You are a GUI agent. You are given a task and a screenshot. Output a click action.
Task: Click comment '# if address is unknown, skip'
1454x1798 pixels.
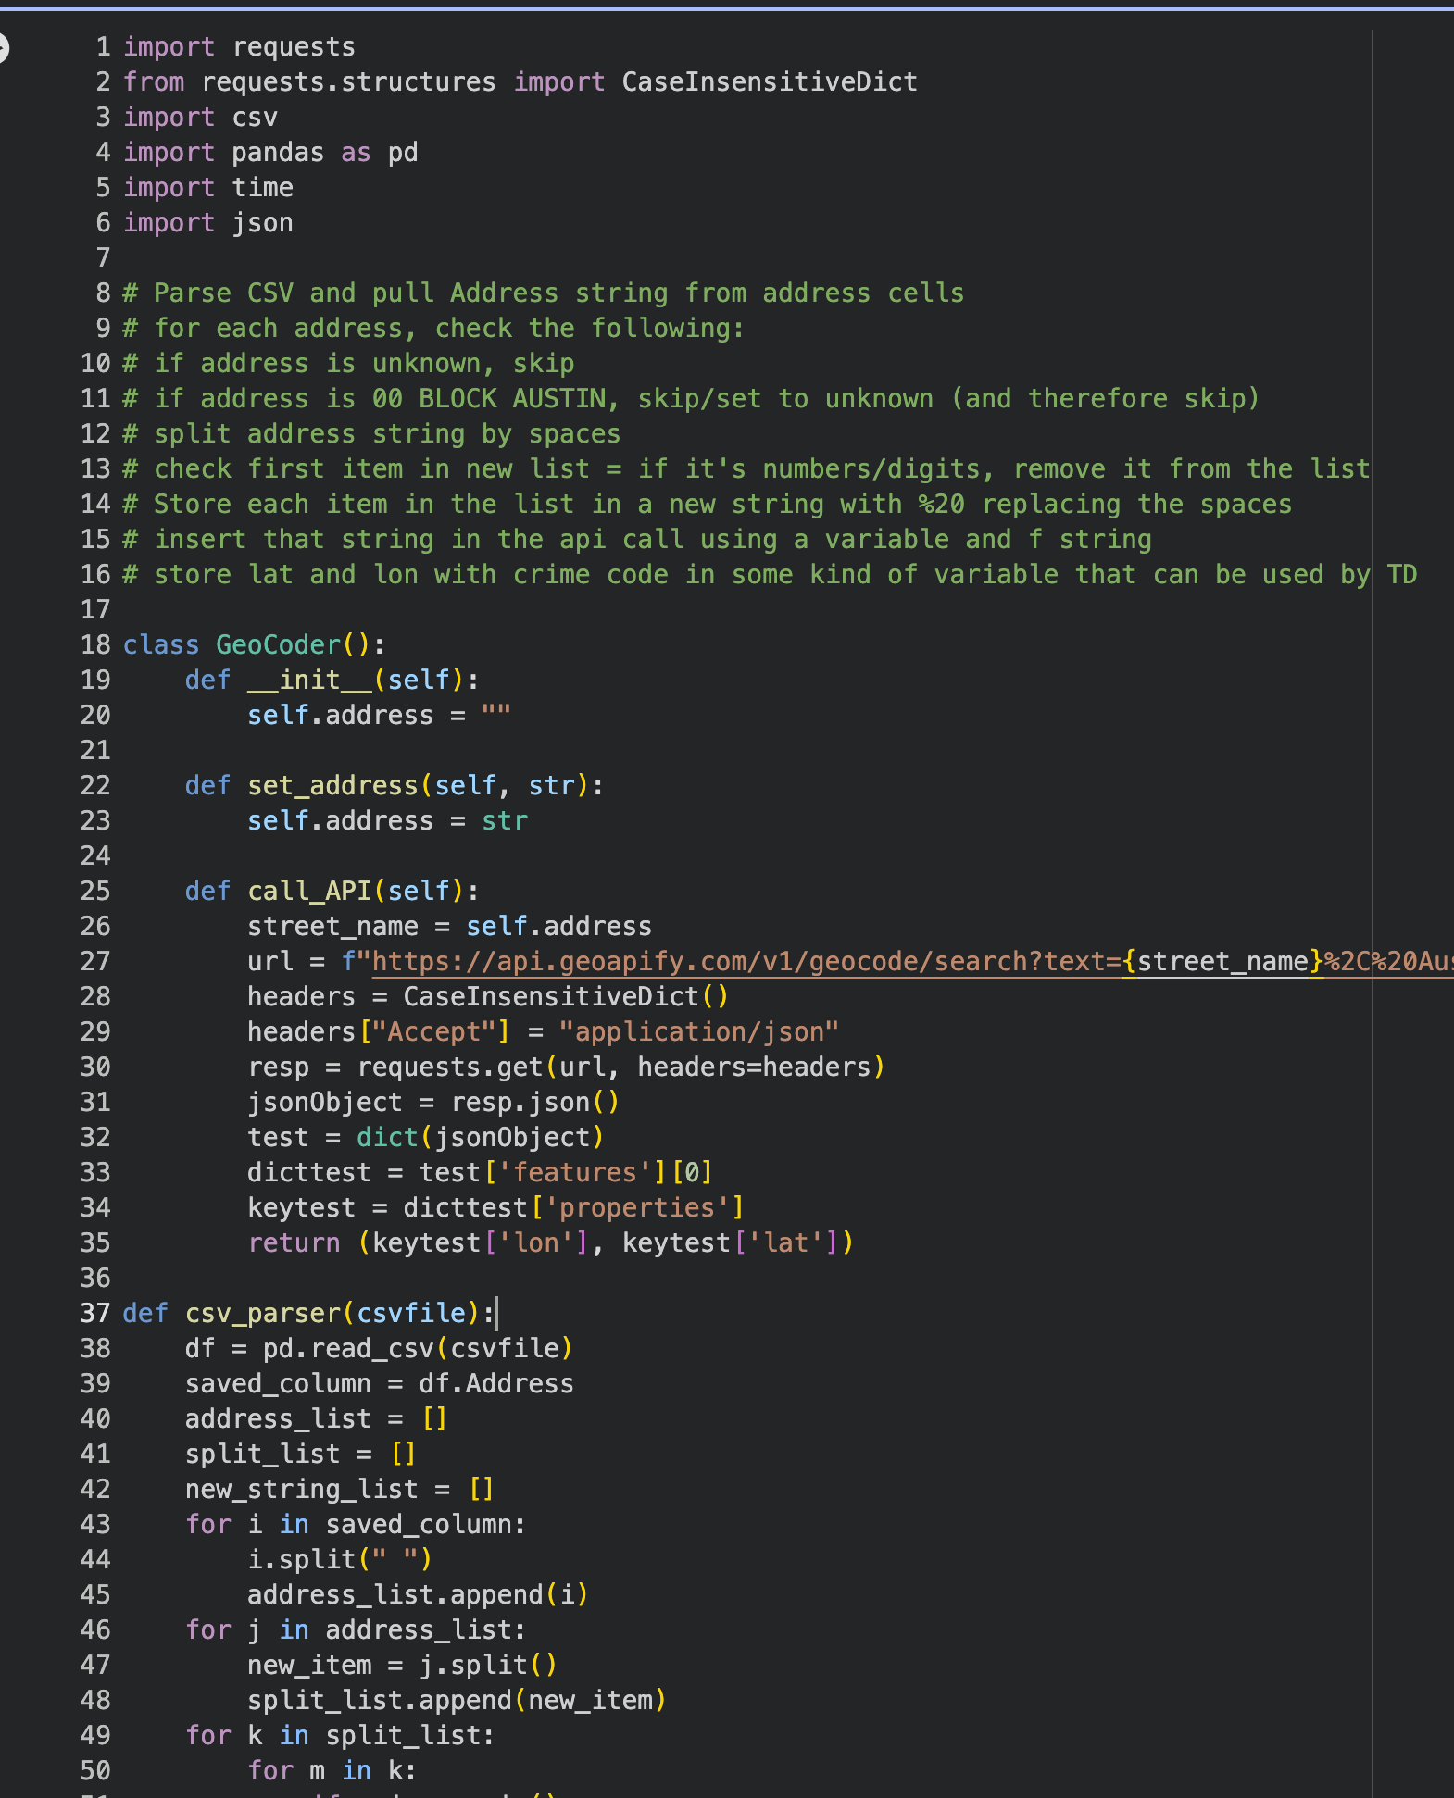click(348, 364)
